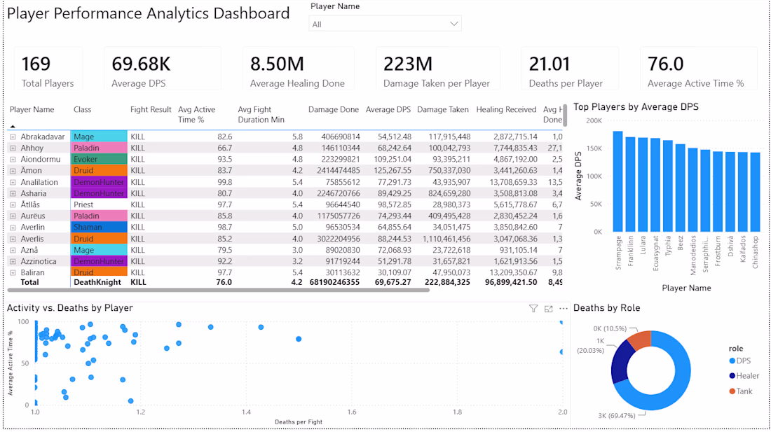Click the Evoker class cell for Aiondormu

(x=99, y=160)
